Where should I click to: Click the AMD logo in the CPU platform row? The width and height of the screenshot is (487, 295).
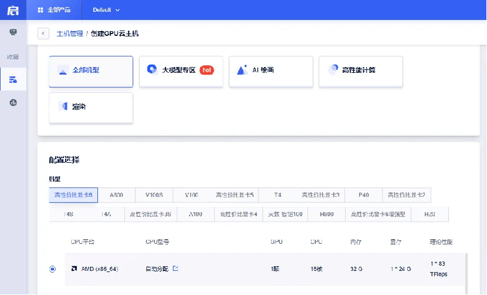pos(75,269)
